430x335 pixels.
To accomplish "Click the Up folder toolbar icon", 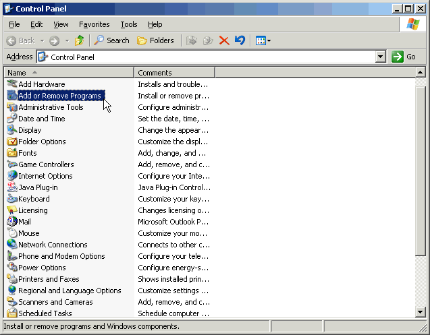I will (x=80, y=40).
